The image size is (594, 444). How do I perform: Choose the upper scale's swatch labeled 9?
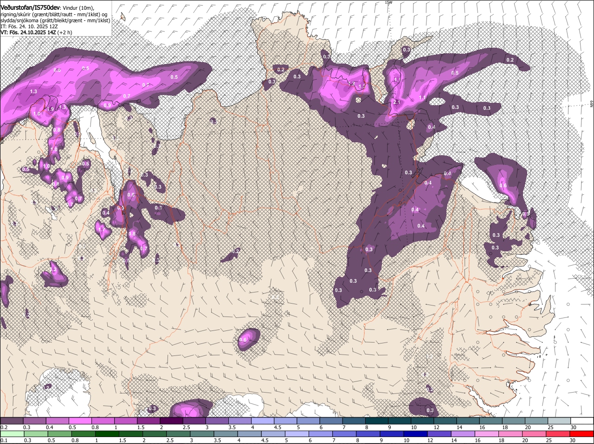click(399, 420)
